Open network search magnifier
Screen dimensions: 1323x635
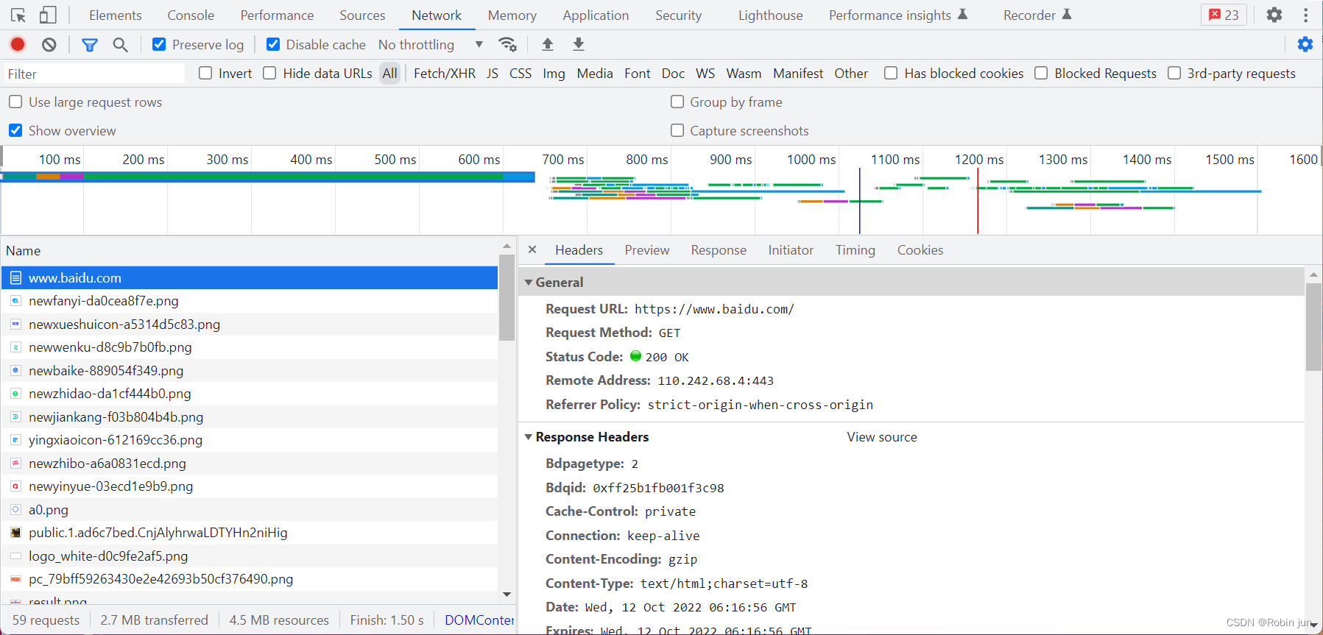point(120,45)
